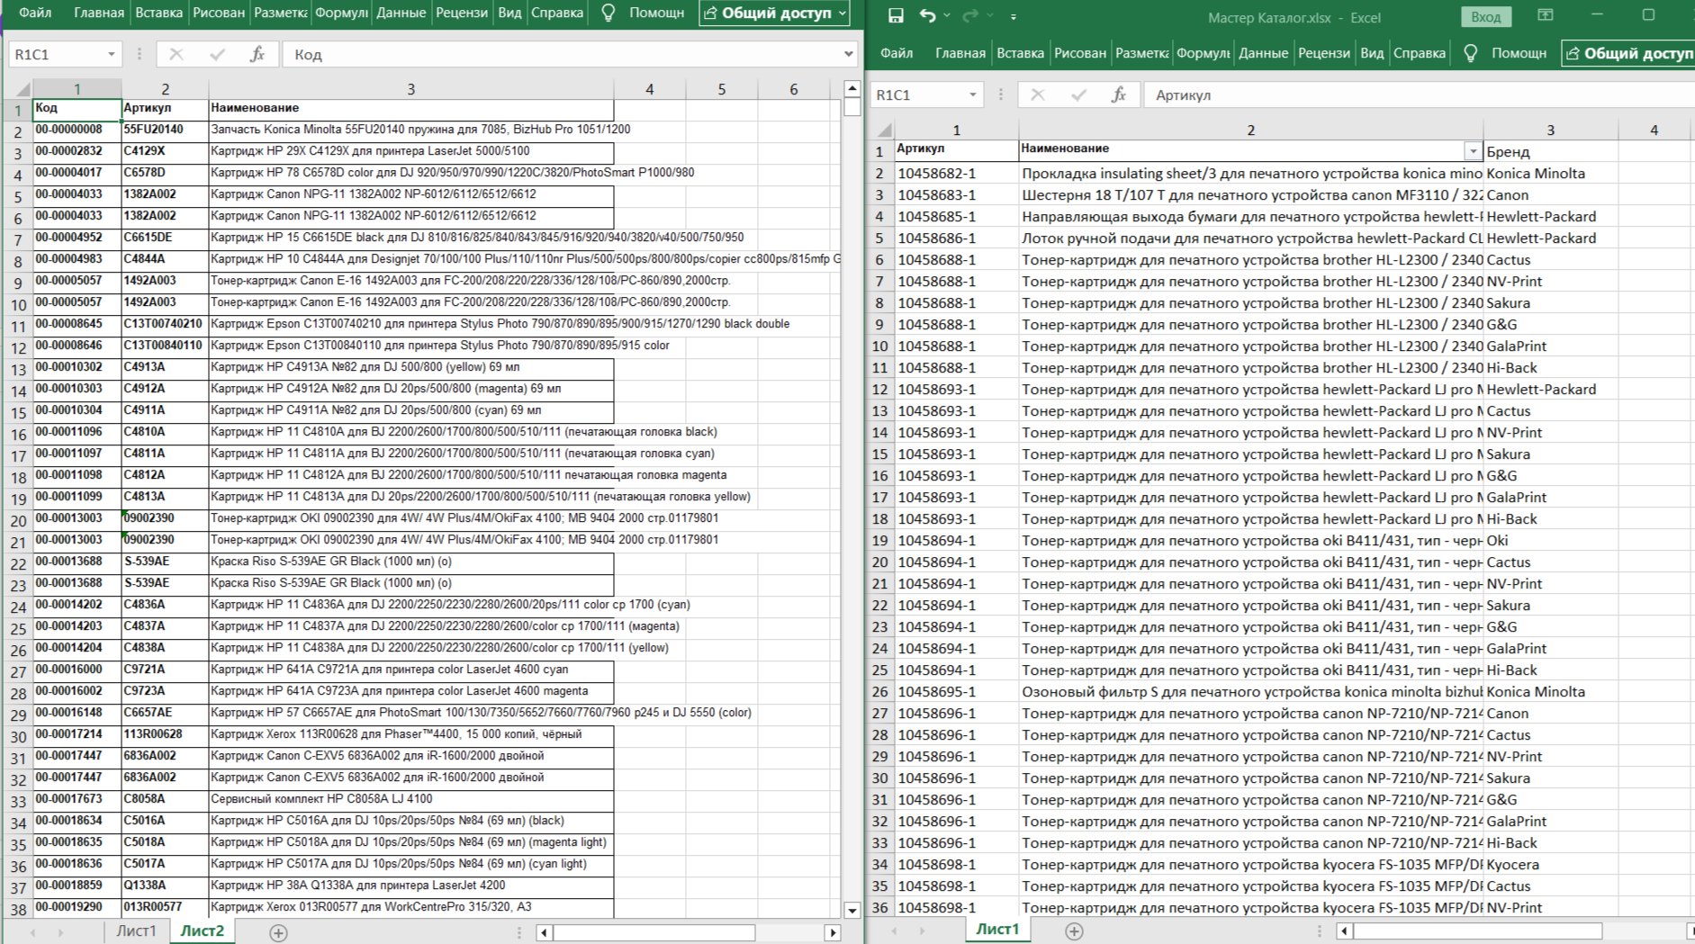The image size is (1695, 944).
Task: Click the next-sheet arrow in the left window
Action: [61, 932]
